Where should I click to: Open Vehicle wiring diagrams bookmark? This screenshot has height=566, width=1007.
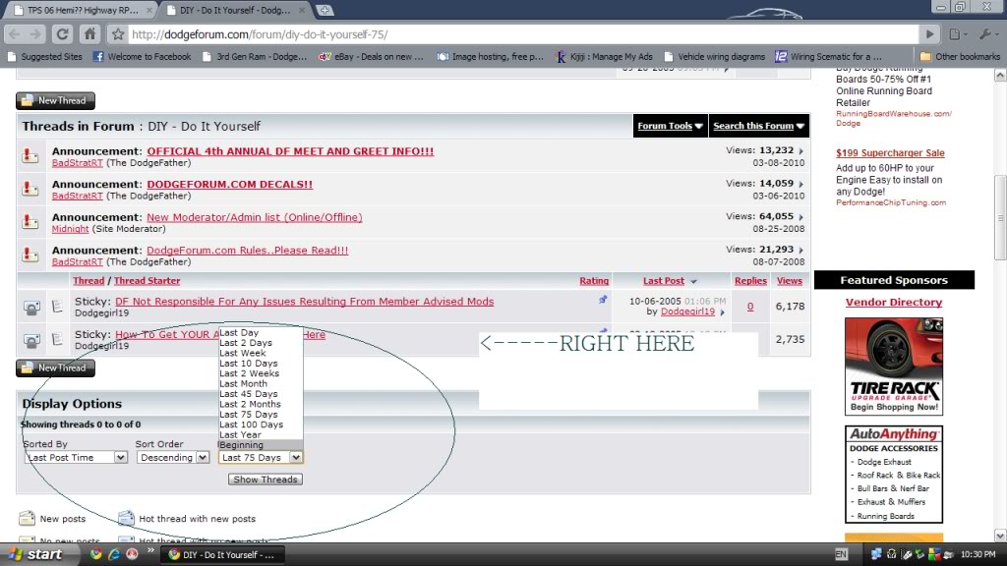pos(714,56)
